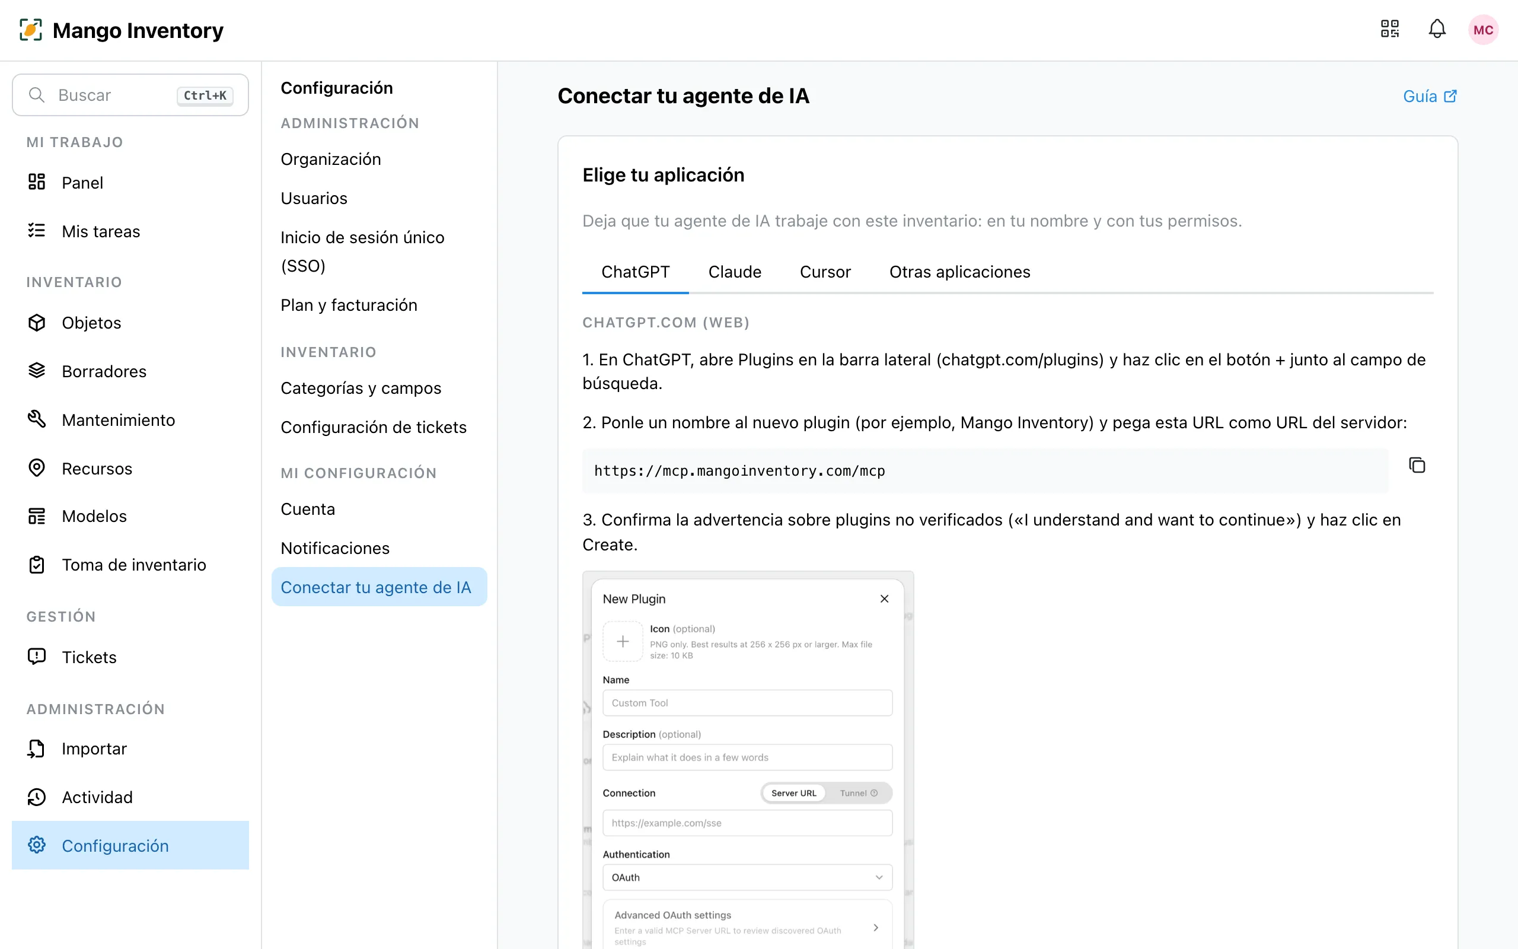
Task: Click the MCP URL code box
Action: tap(985, 471)
